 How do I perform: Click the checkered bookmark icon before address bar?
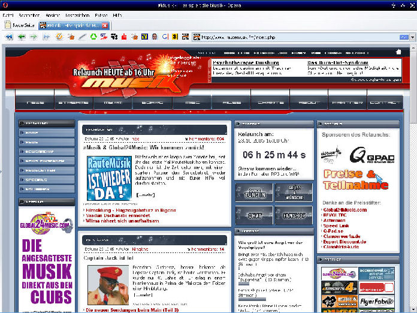click(x=185, y=37)
